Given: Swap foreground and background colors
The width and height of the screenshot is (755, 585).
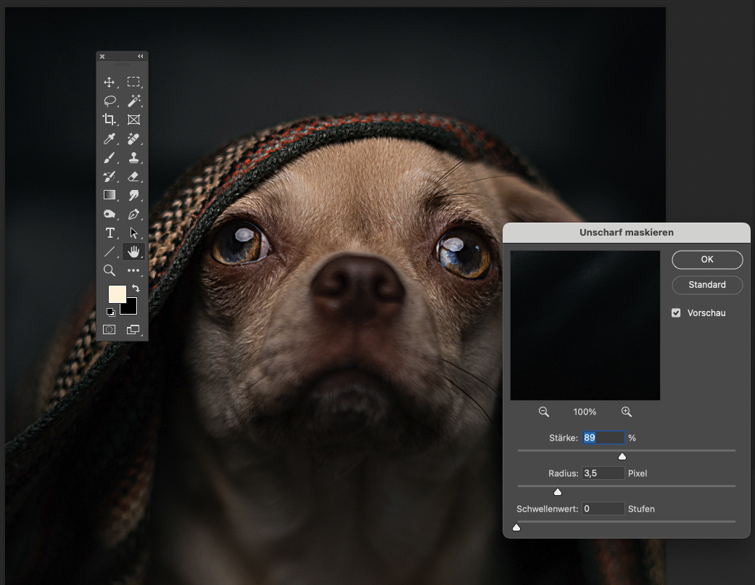Looking at the screenshot, I should pyautogui.click(x=135, y=289).
